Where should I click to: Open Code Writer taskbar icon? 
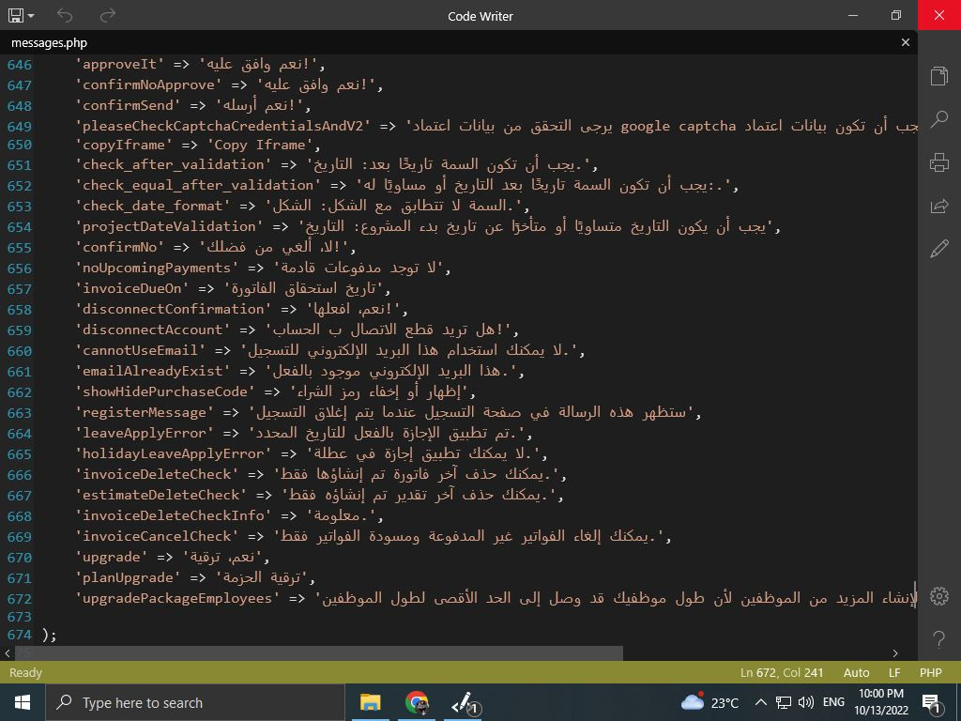pos(464,702)
